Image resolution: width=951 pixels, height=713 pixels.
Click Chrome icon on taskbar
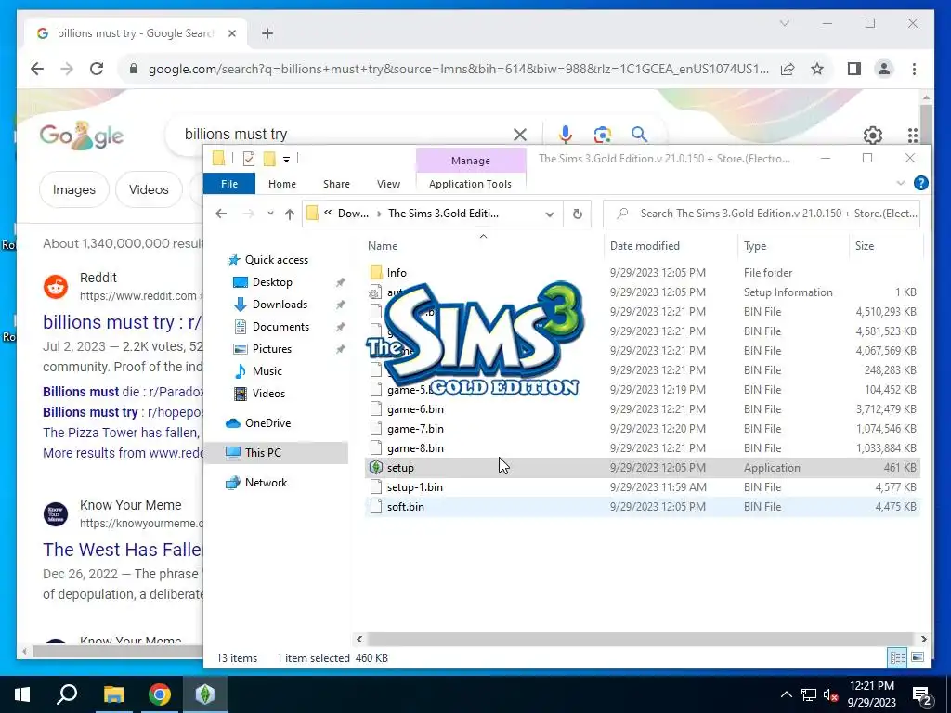click(x=160, y=694)
